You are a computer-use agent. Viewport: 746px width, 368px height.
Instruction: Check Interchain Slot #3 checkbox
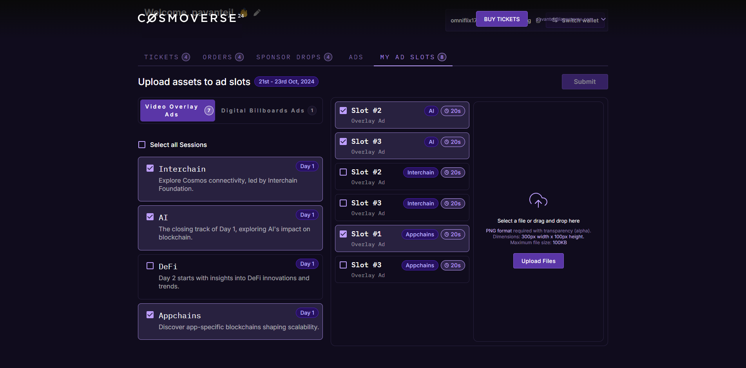(343, 203)
